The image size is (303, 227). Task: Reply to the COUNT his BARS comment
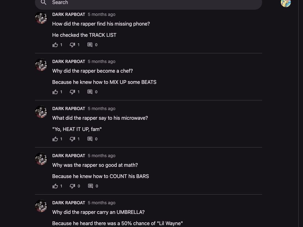click(90, 186)
